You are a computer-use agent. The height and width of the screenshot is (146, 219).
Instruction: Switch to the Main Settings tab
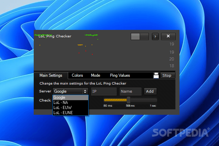coord(51,75)
